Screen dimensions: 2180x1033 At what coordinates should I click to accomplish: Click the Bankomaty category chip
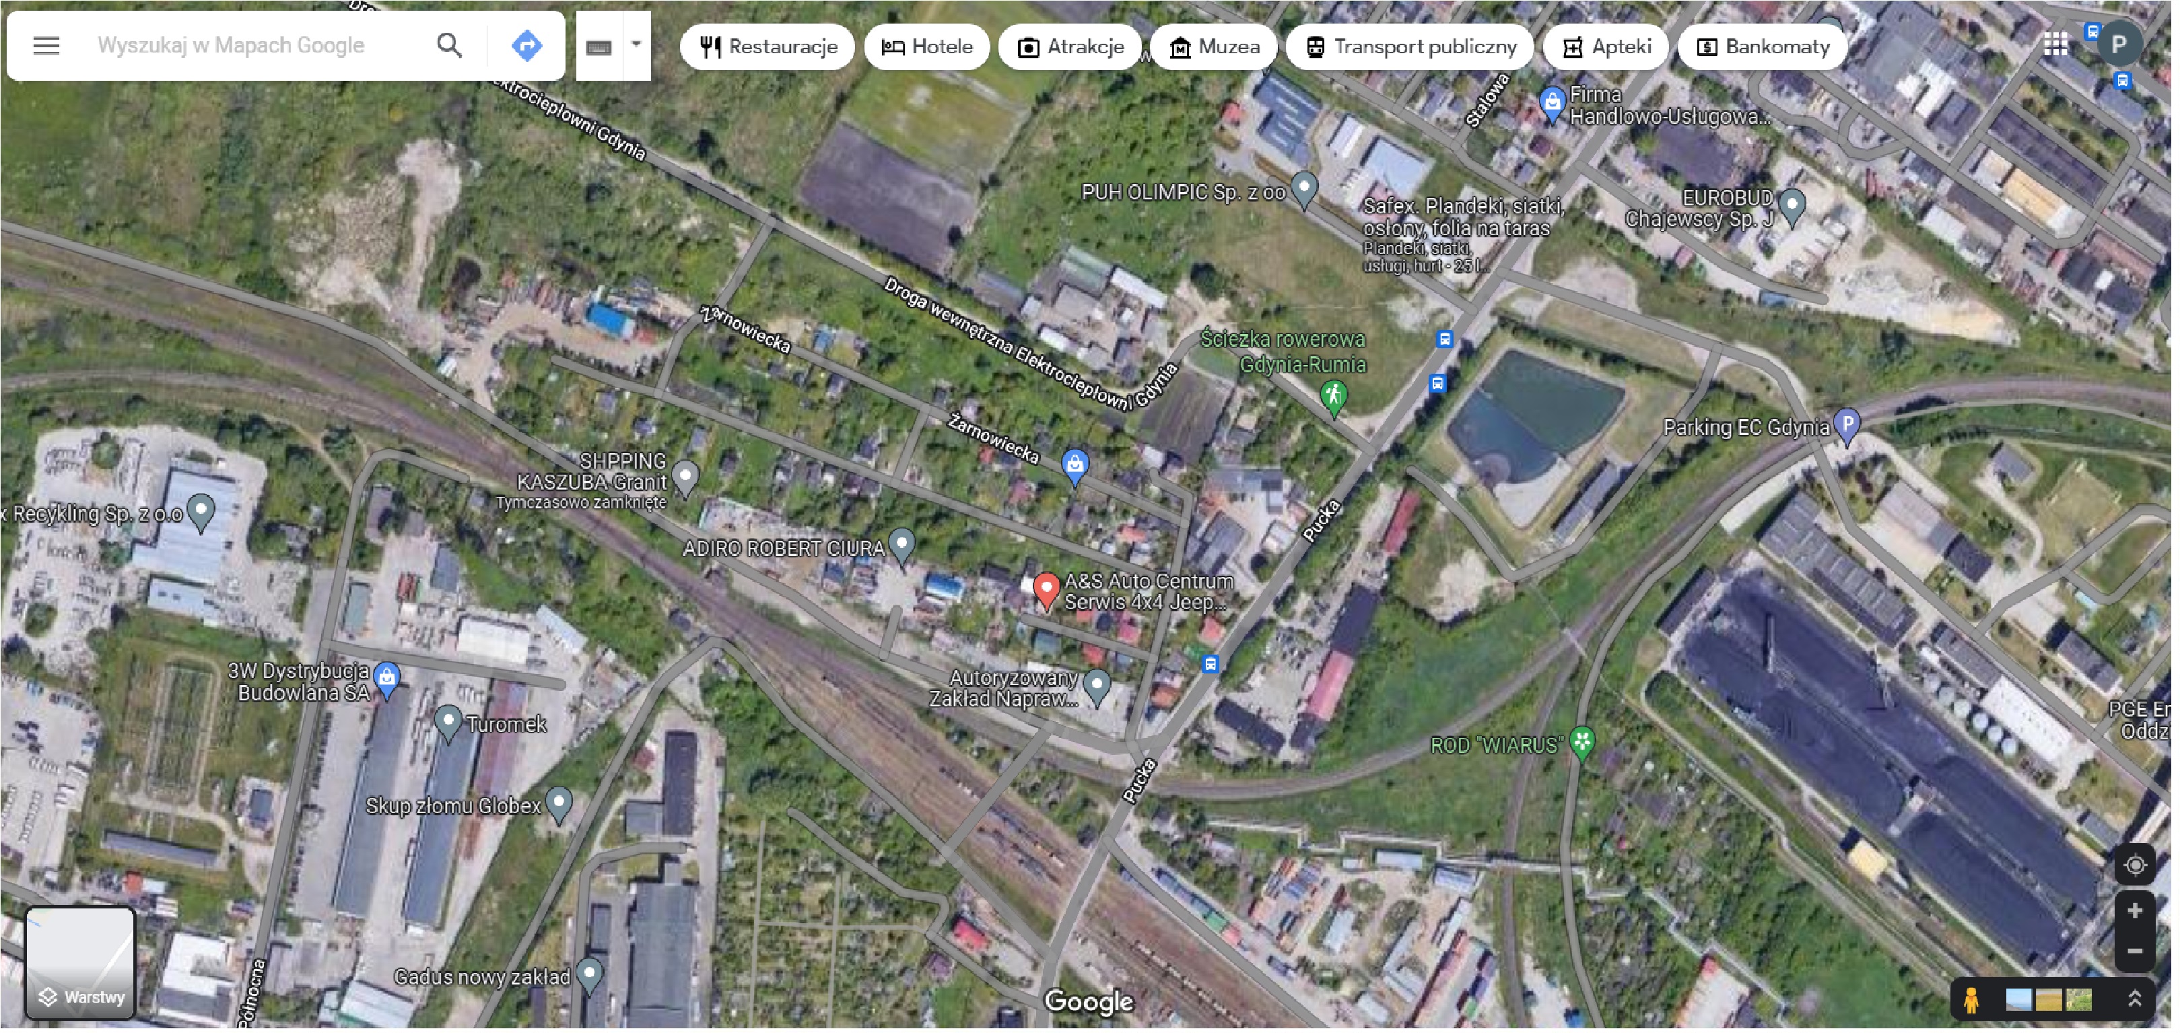click(x=1763, y=46)
